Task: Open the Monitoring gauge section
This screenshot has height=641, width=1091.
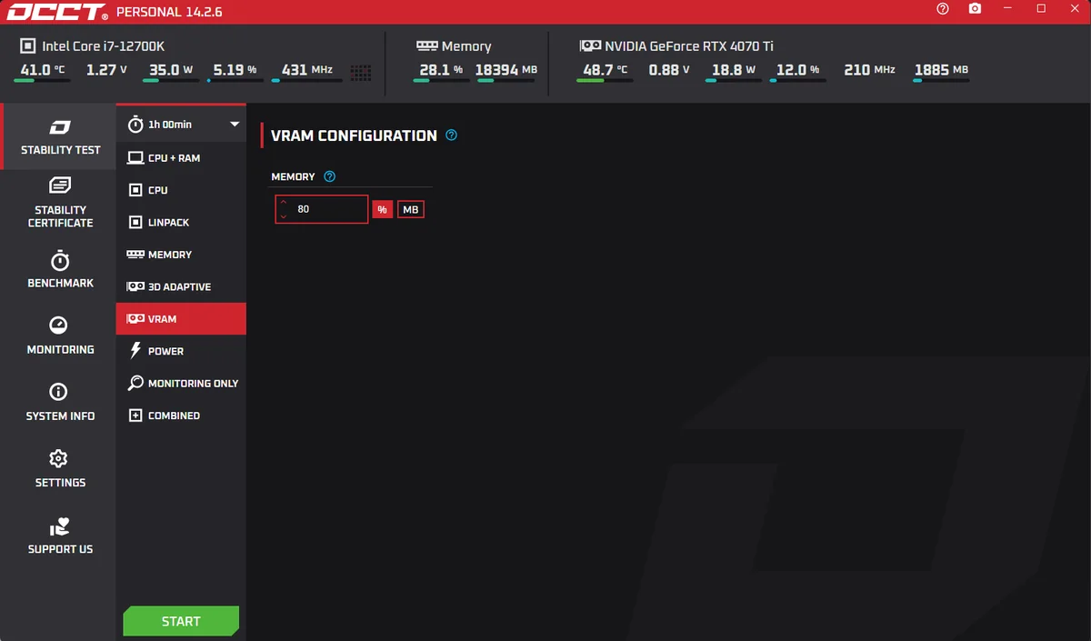Action: [60, 336]
